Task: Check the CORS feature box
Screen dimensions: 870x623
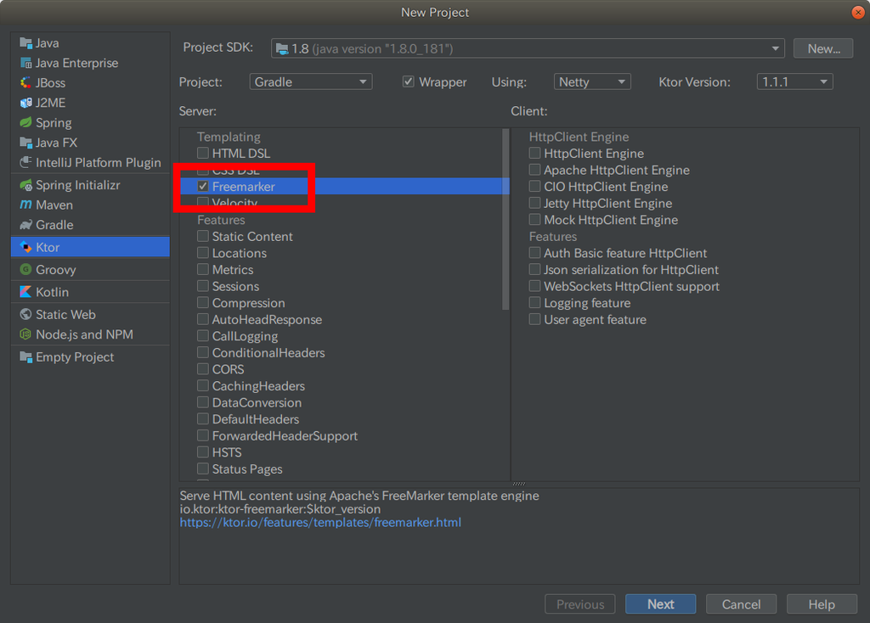Action: tap(203, 369)
